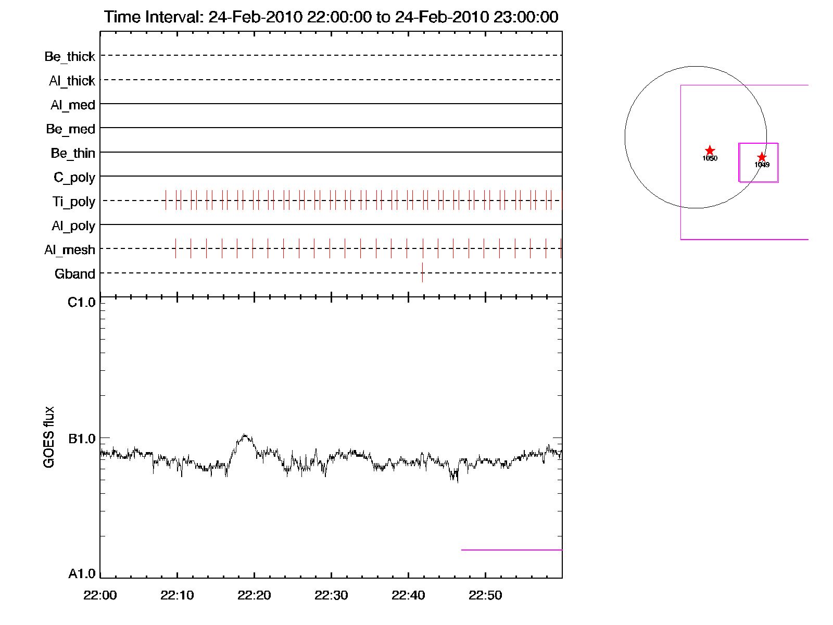Click the Time Interval title text
Screen dimensions: 833x625
point(331,17)
